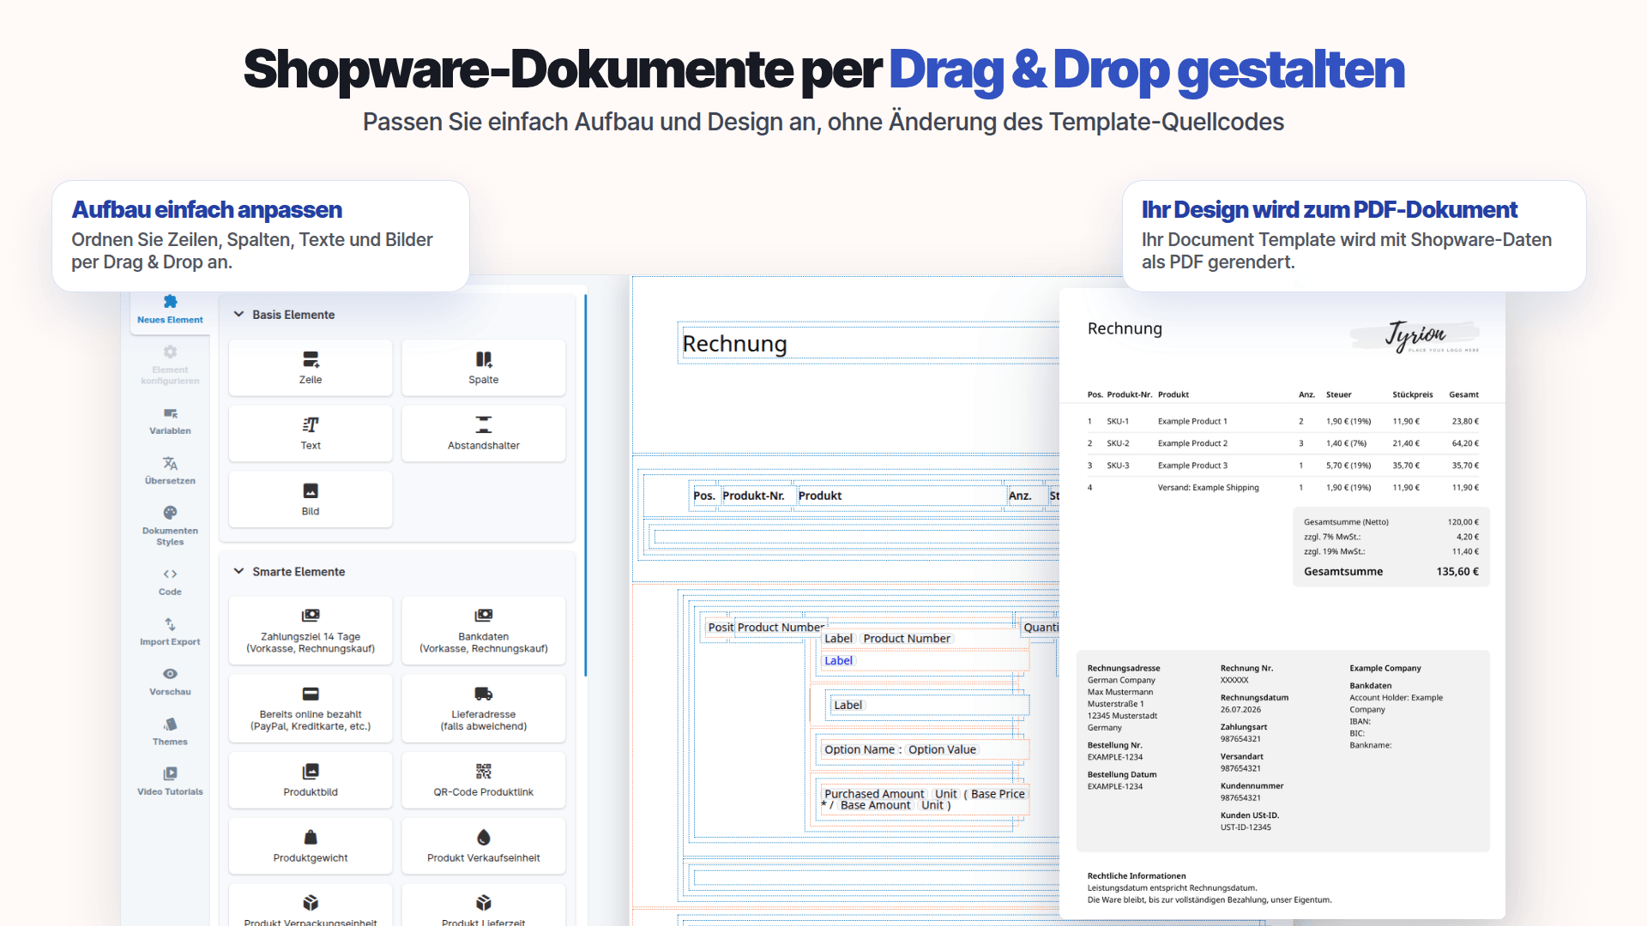Select the Text basic element
This screenshot has height=926, width=1647.
[x=311, y=434]
